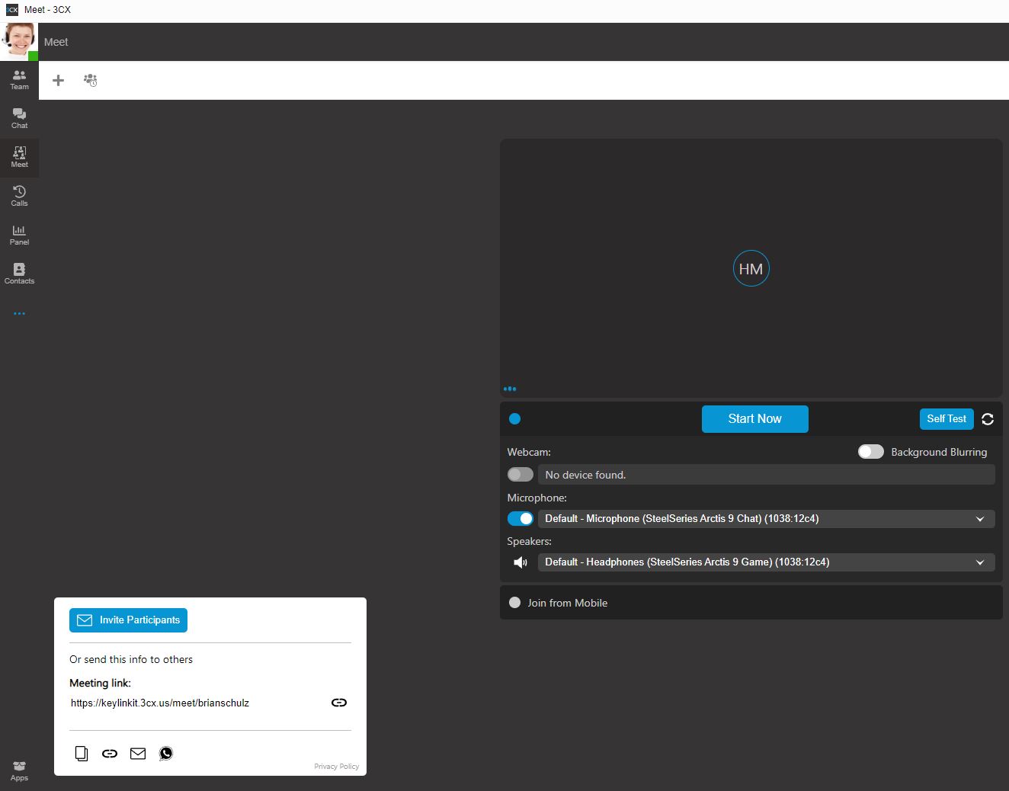Show more sidebar options via three dots
This screenshot has width=1009, height=791.
pyautogui.click(x=19, y=313)
